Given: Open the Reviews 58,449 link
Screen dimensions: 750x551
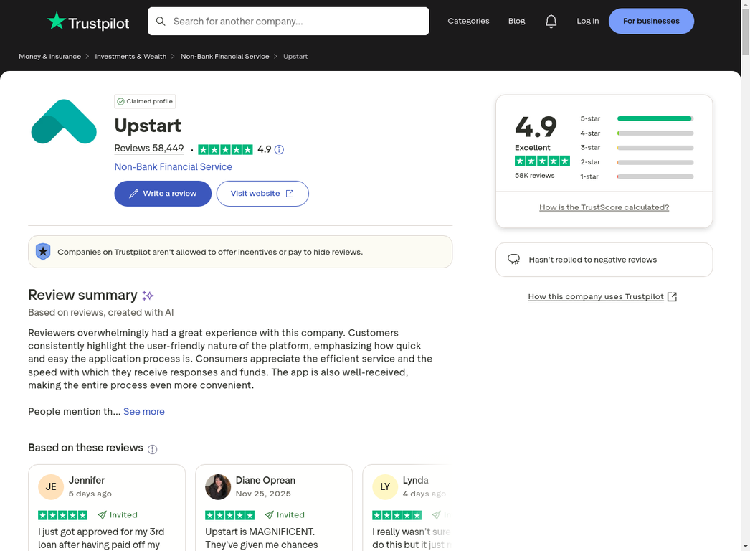Looking at the screenshot, I should point(148,148).
